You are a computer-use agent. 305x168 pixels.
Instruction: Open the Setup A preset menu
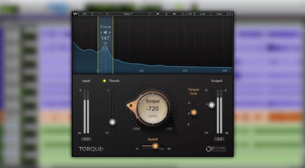click(128, 14)
